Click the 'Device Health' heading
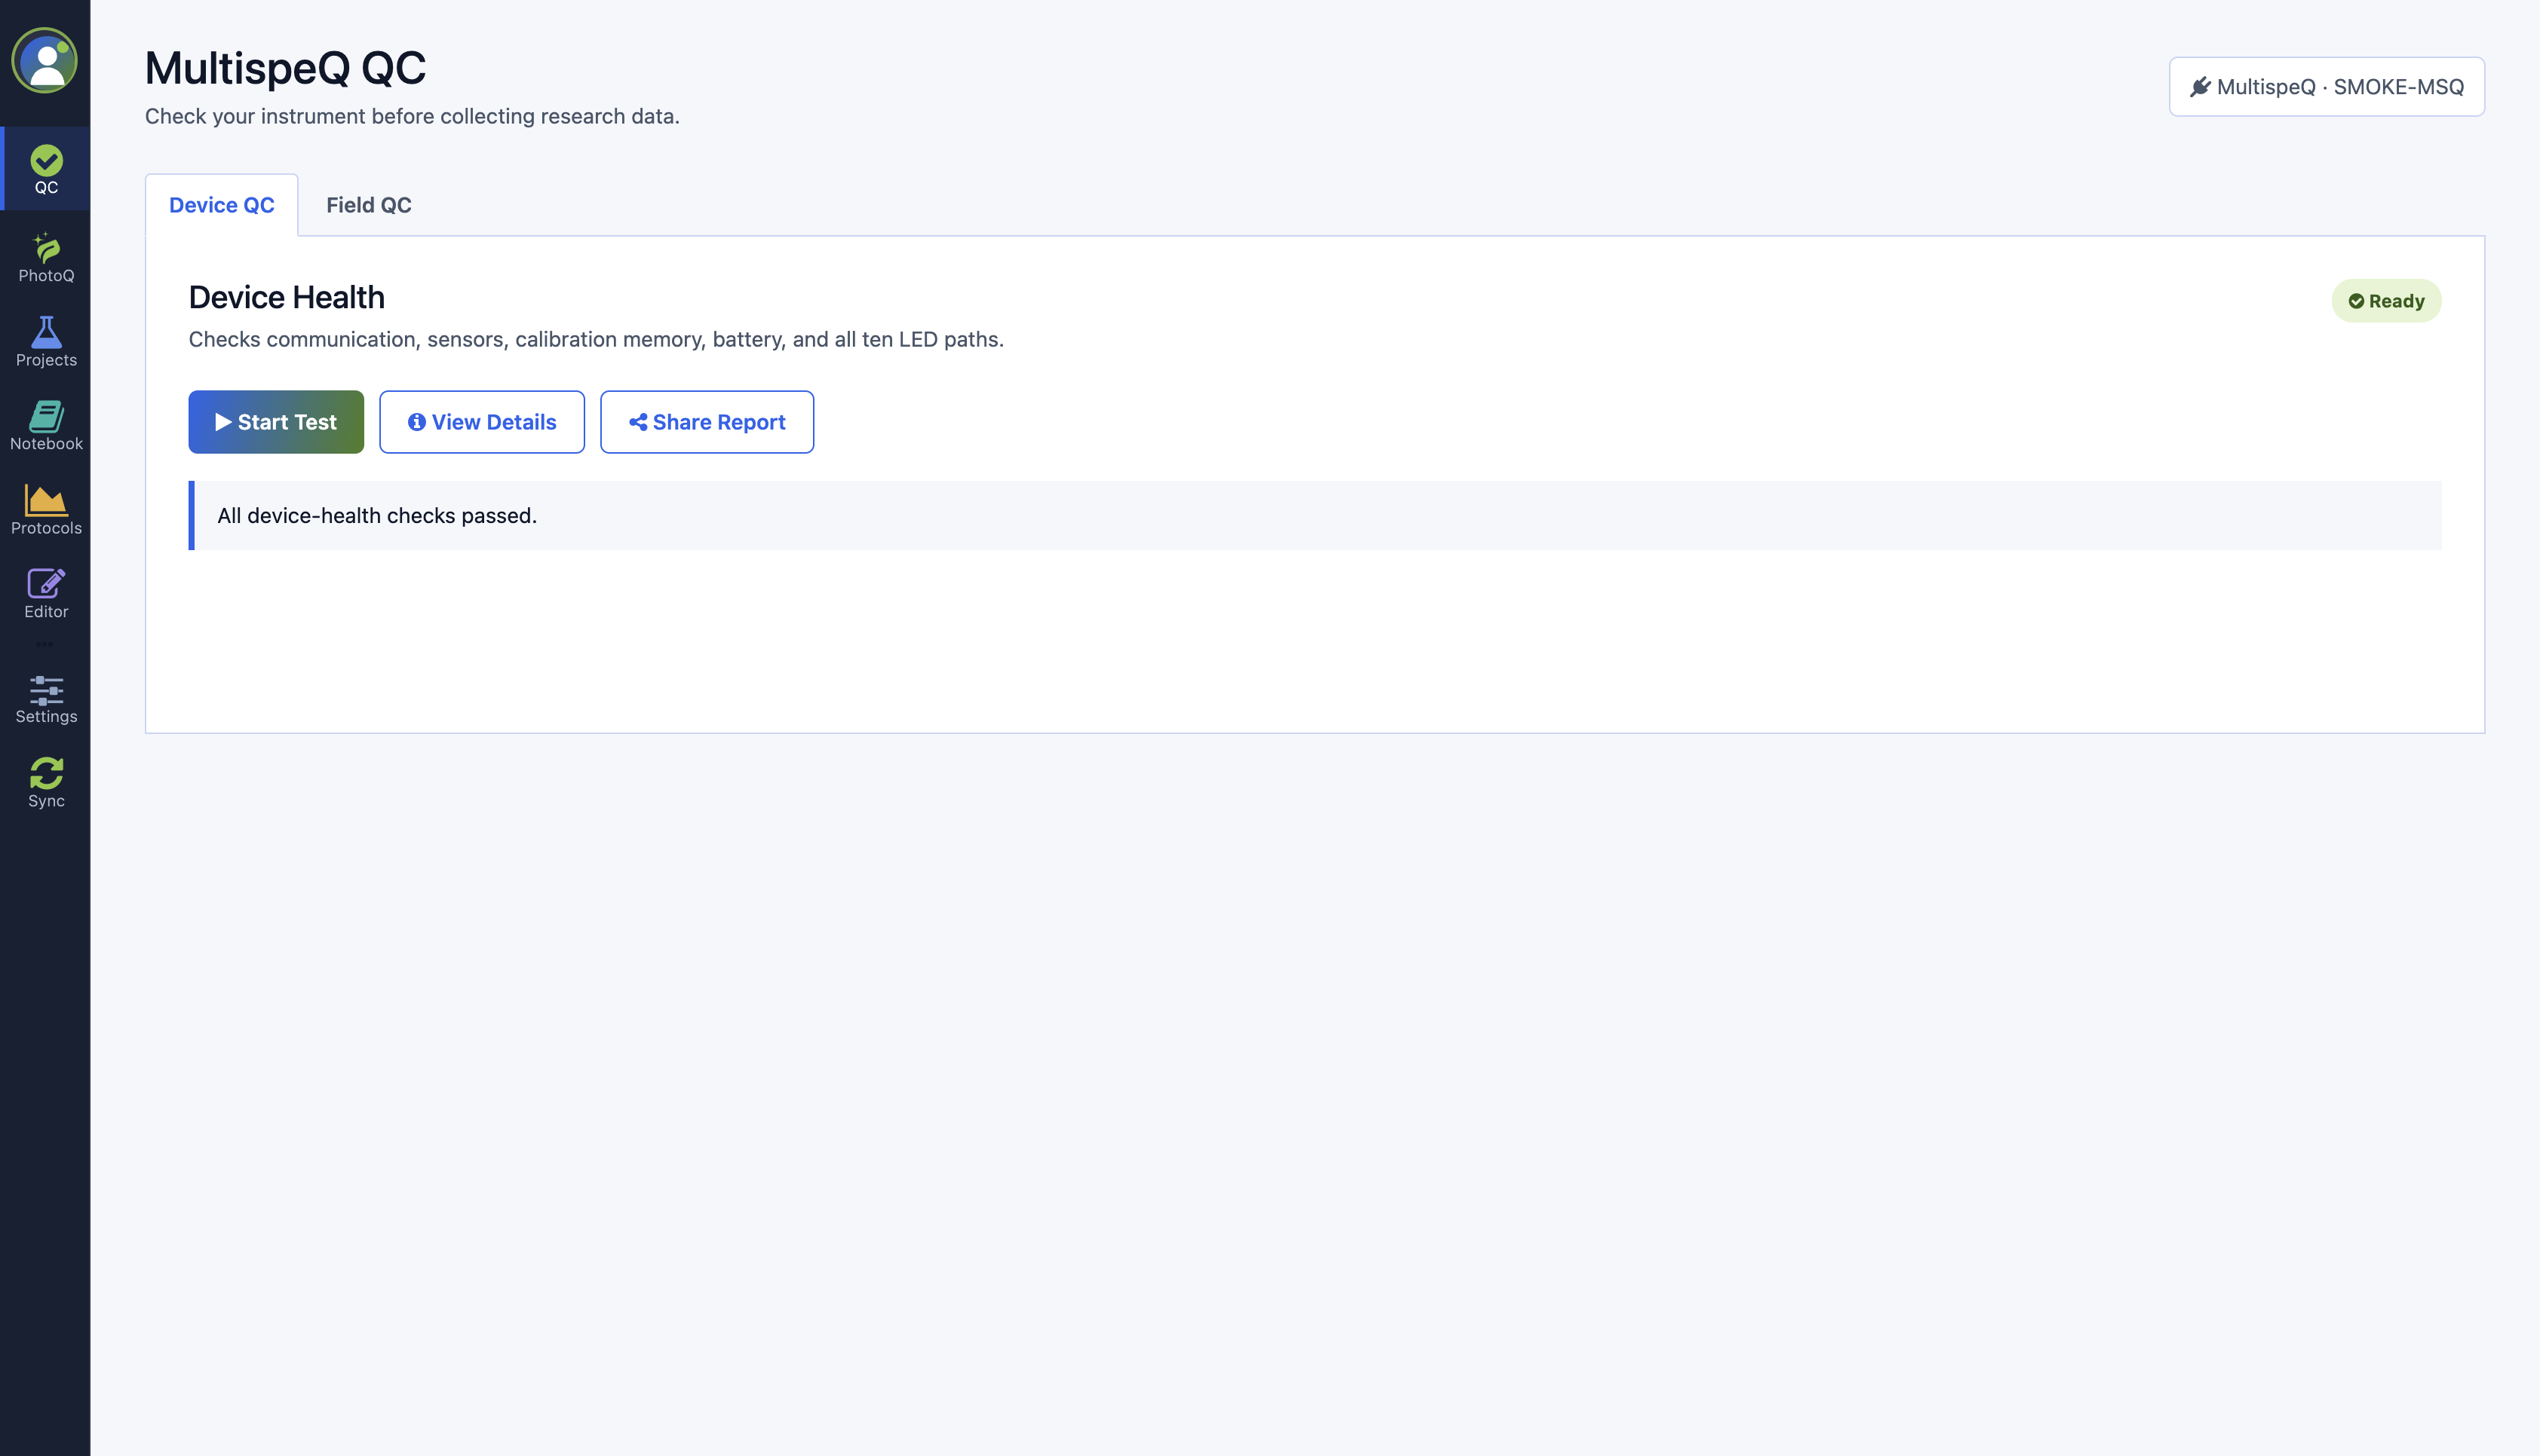This screenshot has height=1456, width=2540. coord(286,298)
